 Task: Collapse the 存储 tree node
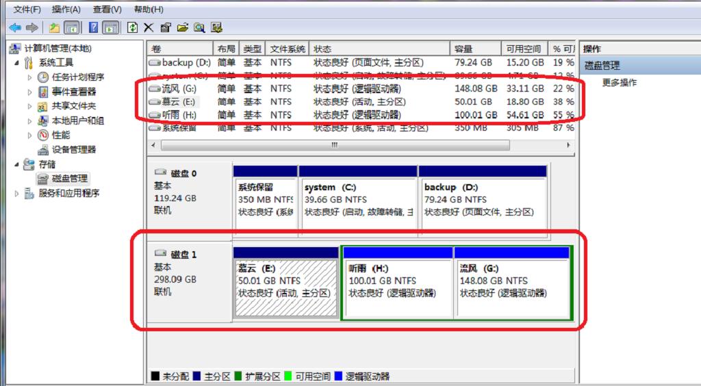17,164
